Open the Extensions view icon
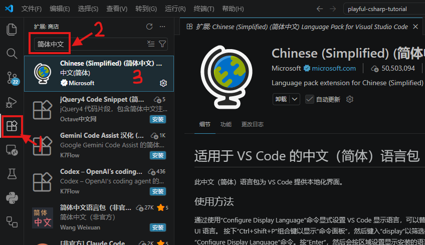 point(12,126)
